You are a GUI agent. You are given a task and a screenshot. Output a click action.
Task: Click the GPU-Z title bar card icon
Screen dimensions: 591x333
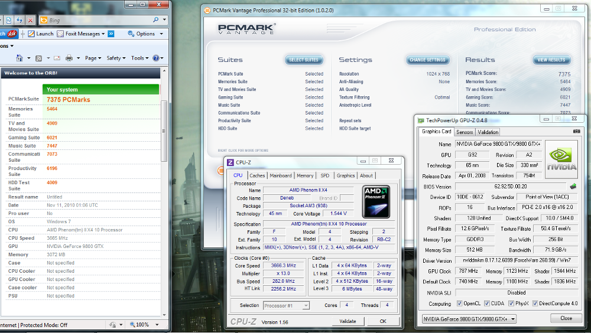pos(421,120)
